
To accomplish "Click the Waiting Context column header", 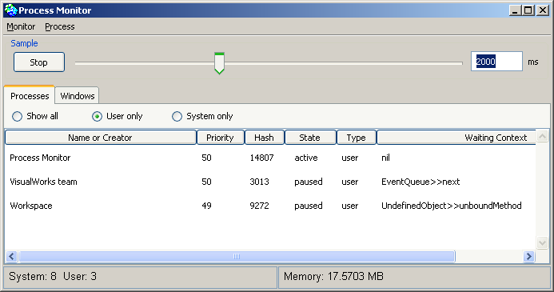I will click(x=456, y=138).
